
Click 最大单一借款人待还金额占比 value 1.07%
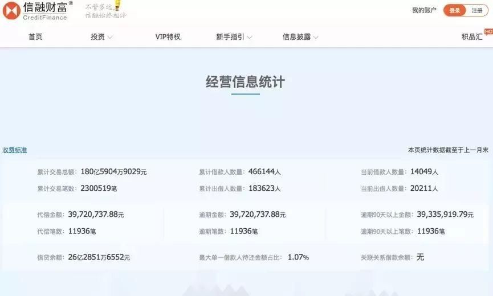click(x=298, y=257)
